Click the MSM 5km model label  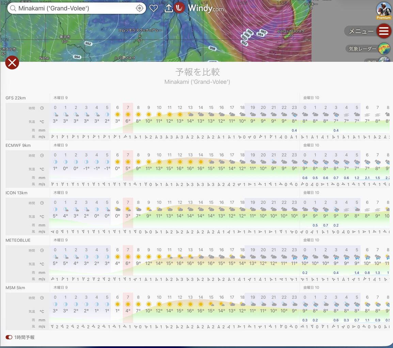[x=15, y=288]
